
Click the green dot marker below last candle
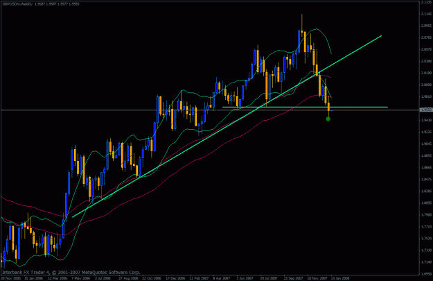click(328, 119)
